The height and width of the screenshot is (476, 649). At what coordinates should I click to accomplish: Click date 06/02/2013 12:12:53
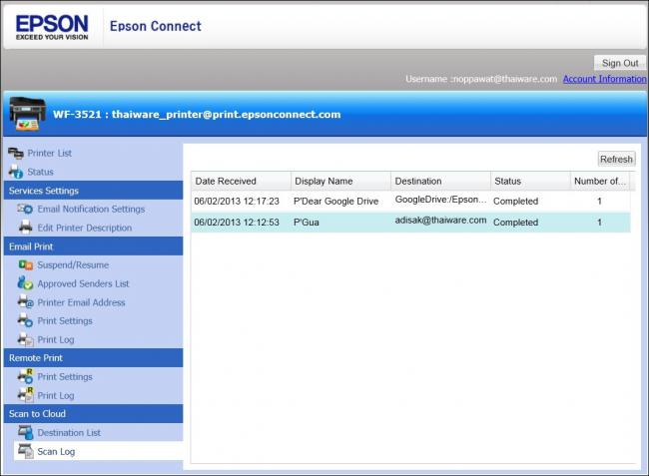[x=237, y=223]
